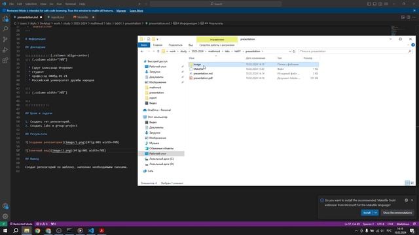Open Source Control view in VS Code
The height and width of the screenshot is (235, 419).
(x=5, y=39)
